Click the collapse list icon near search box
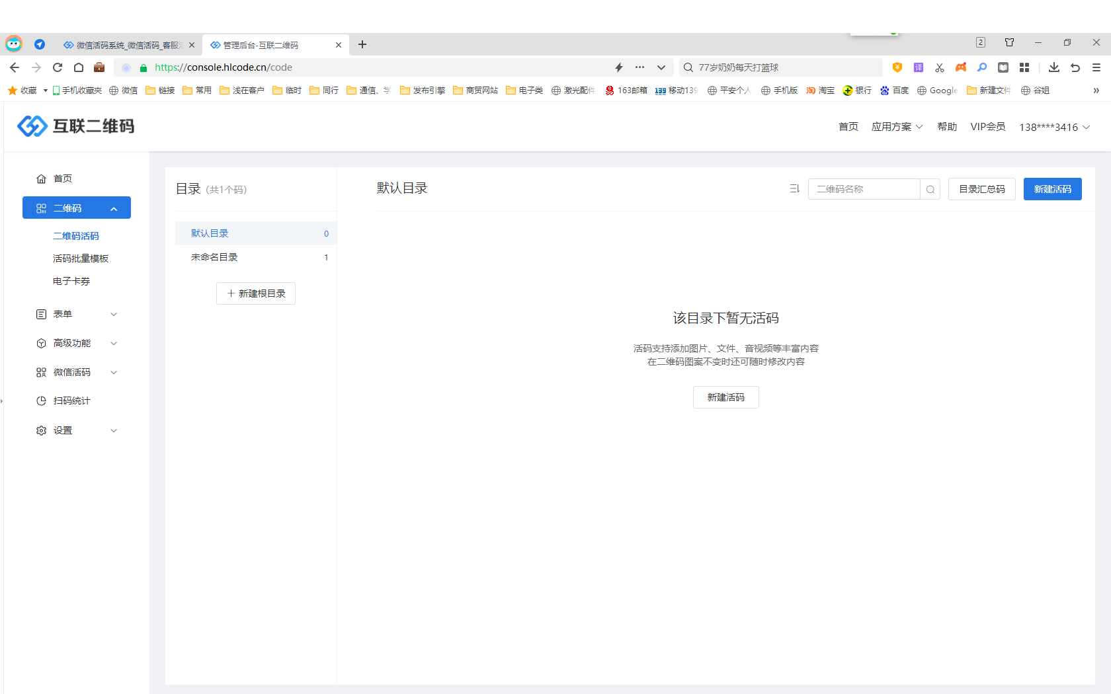 pyautogui.click(x=794, y=189)
